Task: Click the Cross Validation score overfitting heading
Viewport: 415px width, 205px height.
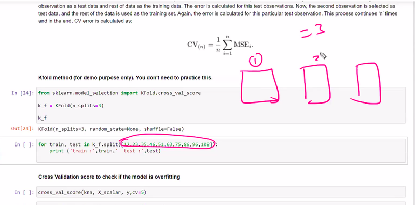Action: point(109,177)
